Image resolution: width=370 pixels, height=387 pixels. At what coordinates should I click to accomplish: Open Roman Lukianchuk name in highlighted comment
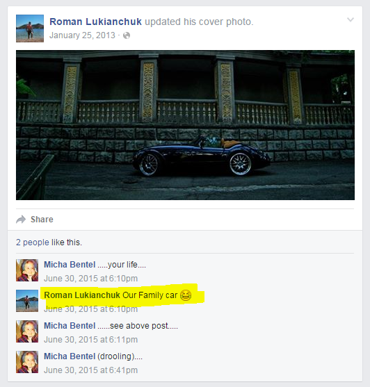click(x=82, y=295)
